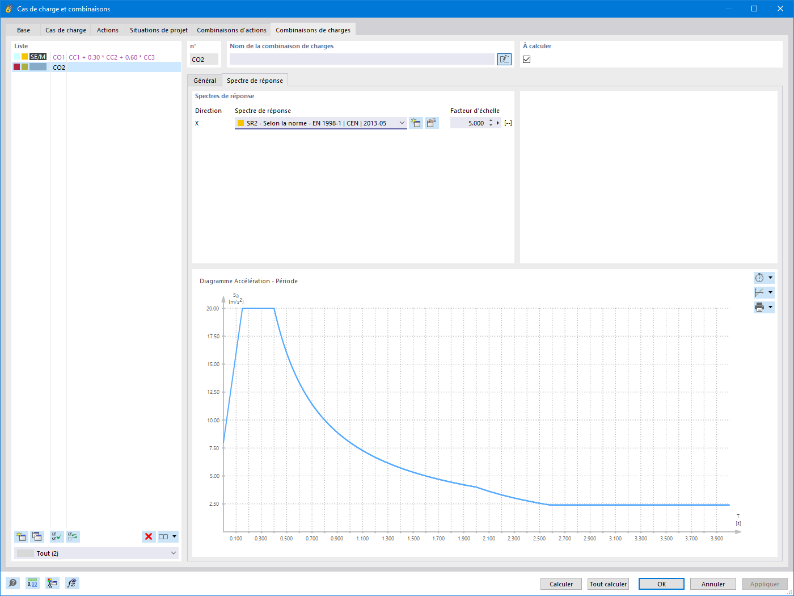
Task: Create a new response spectrum with the star icon
Action: click(416, 123)
